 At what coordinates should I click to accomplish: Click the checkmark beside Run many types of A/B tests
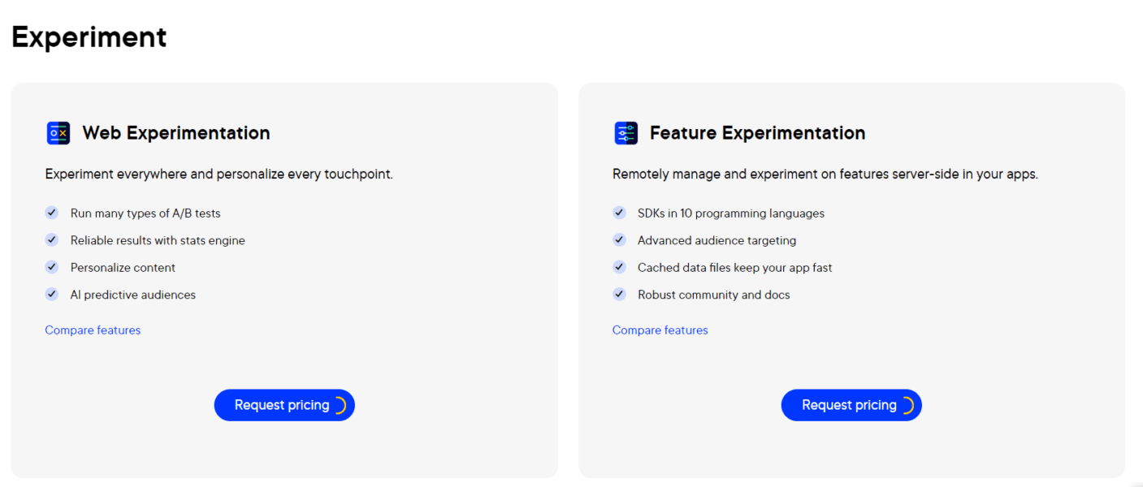(x=51, y=213)
